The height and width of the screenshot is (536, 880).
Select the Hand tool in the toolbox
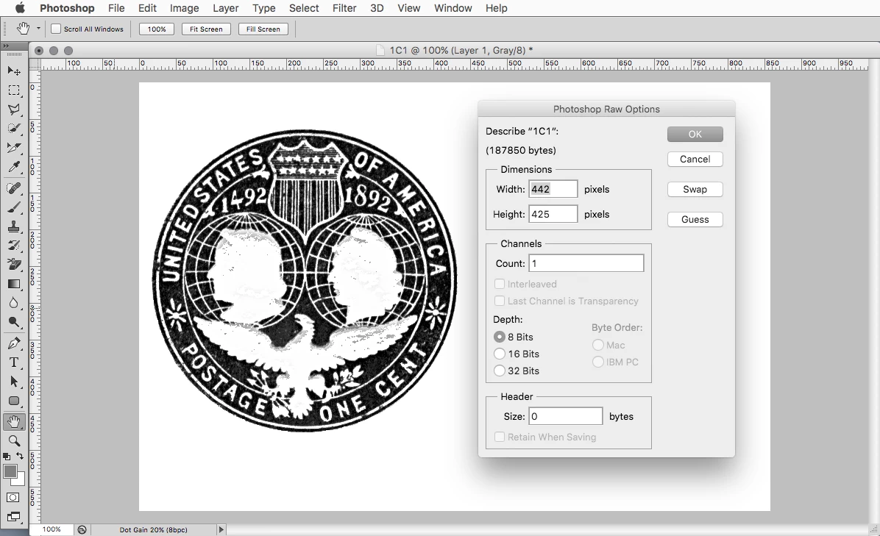[14, 421]
